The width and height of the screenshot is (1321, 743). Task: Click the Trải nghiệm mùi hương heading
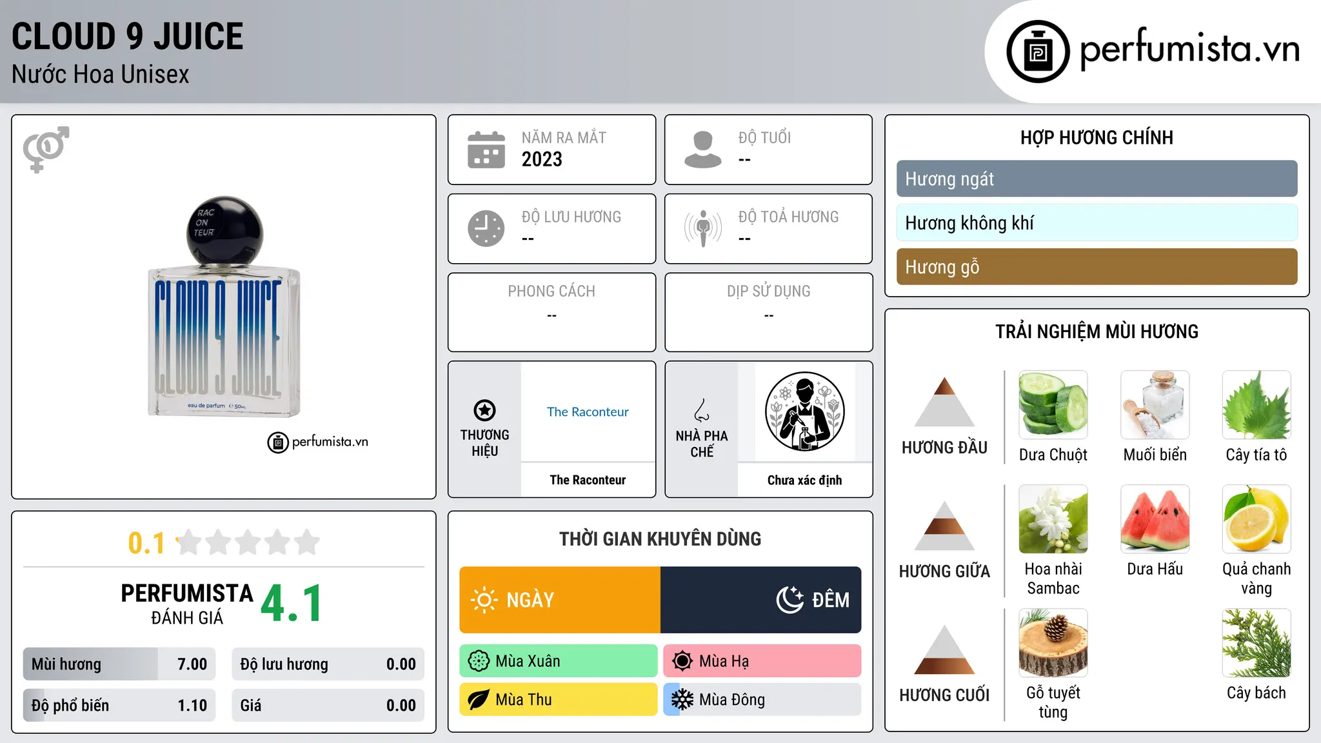click(x=1097, y=332)
